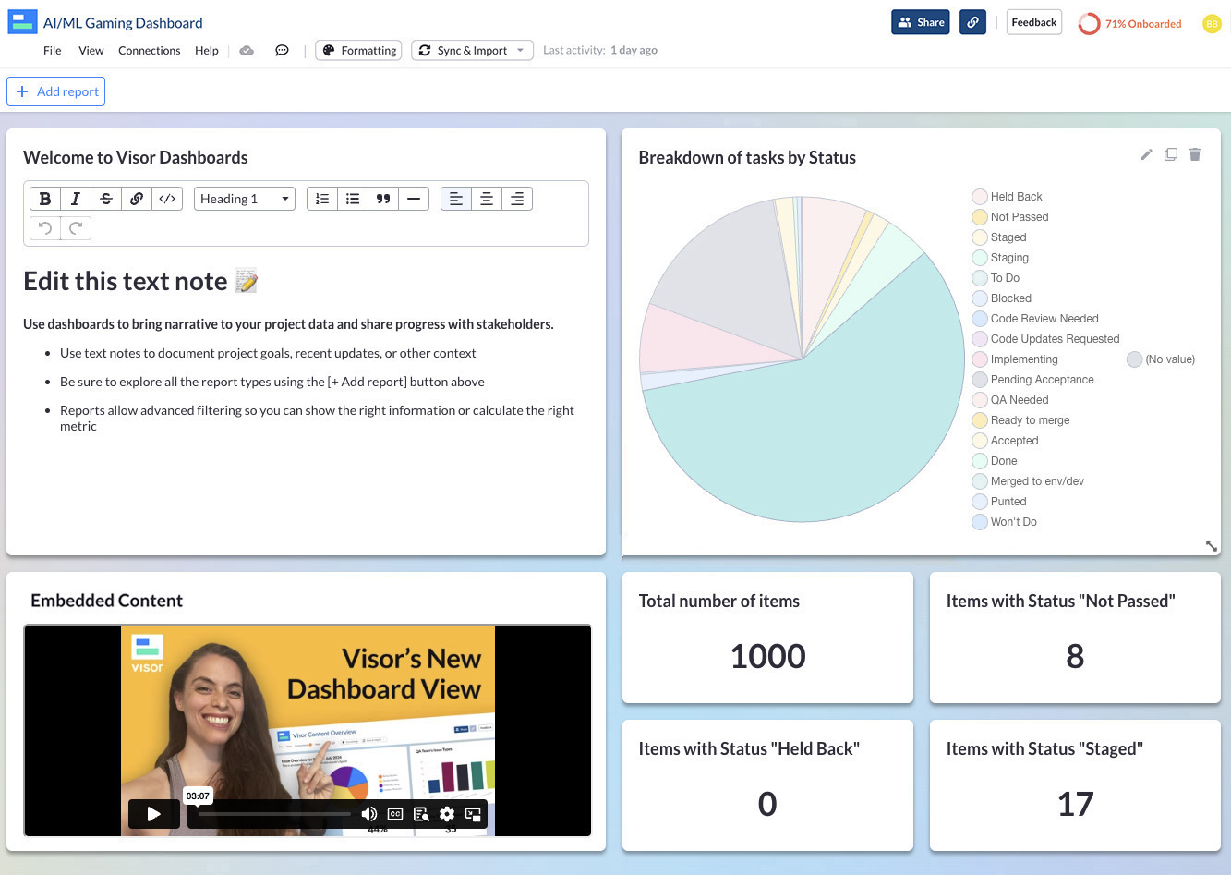Toggle strikethrough formatting
The height and width of the screenshot is (875, 1231).
tap(105, 198)
